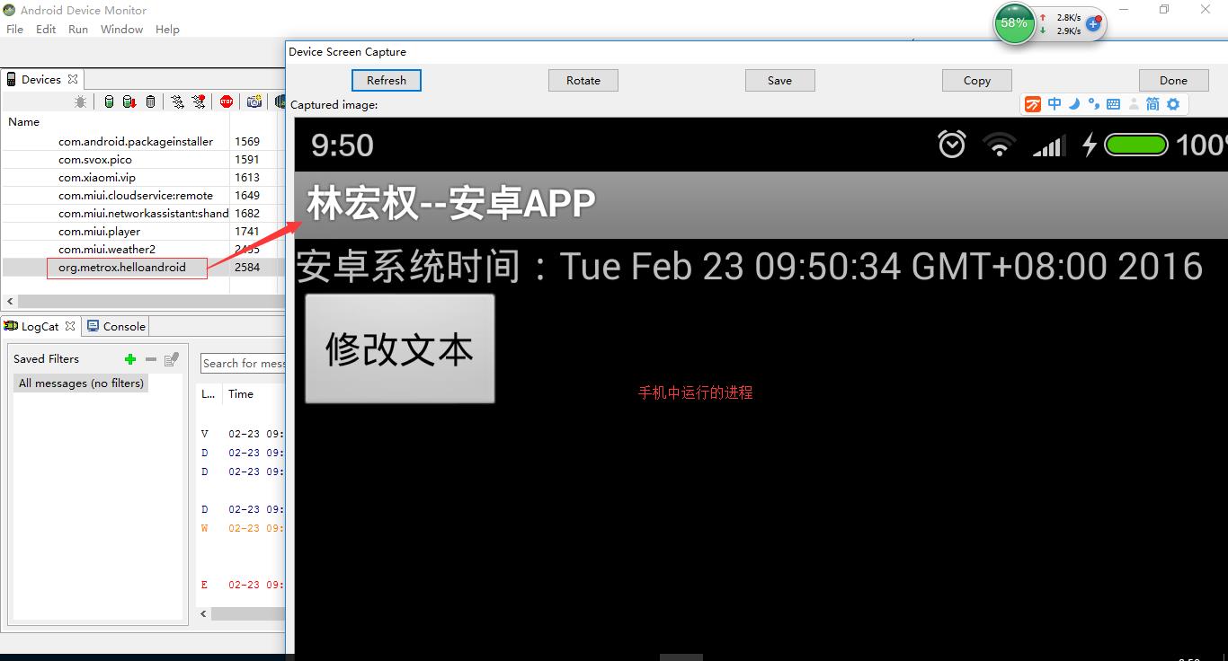1228x661 pixels.
Task: Click the Screen Capture camera icon
Action: [254, 101]
